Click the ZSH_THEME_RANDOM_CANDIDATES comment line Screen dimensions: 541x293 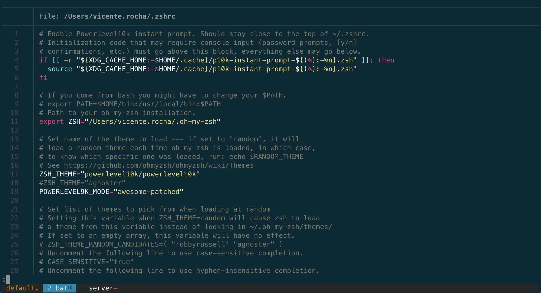coord(161,244)
